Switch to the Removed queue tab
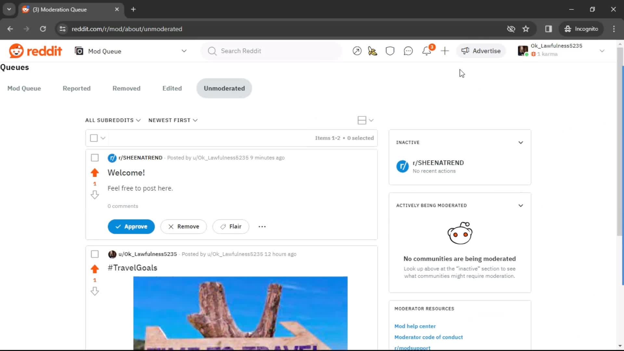624x351 pixels. click(x=126, y=88)
